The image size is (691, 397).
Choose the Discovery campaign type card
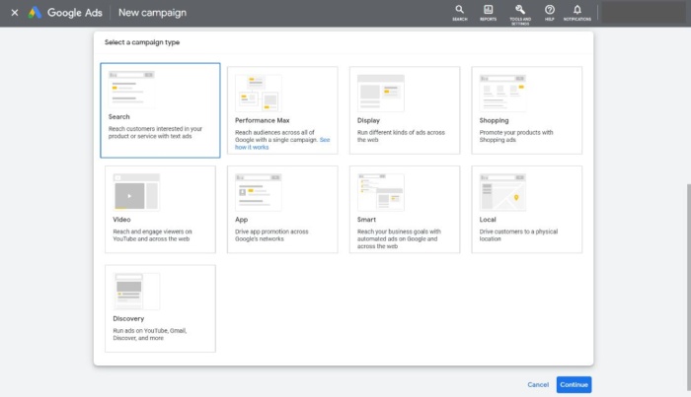(x=160, y=308)
